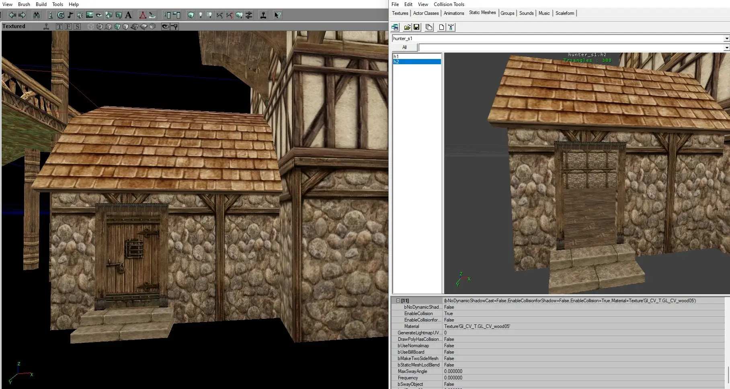
Task: Click Build Lighting single bulb icon
Action: pyautogui.click(x=201, y=15)
